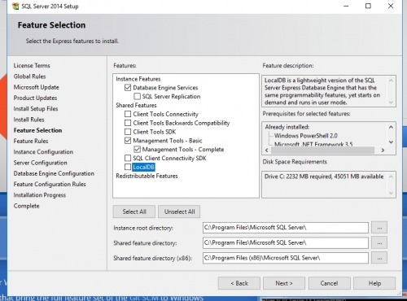Click left arrow of prerequisites horizontal scrollbar
The width and height of the screenshot is (407, 301).
267,150
